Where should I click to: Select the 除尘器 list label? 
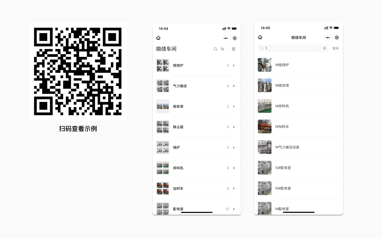(178, 127)
